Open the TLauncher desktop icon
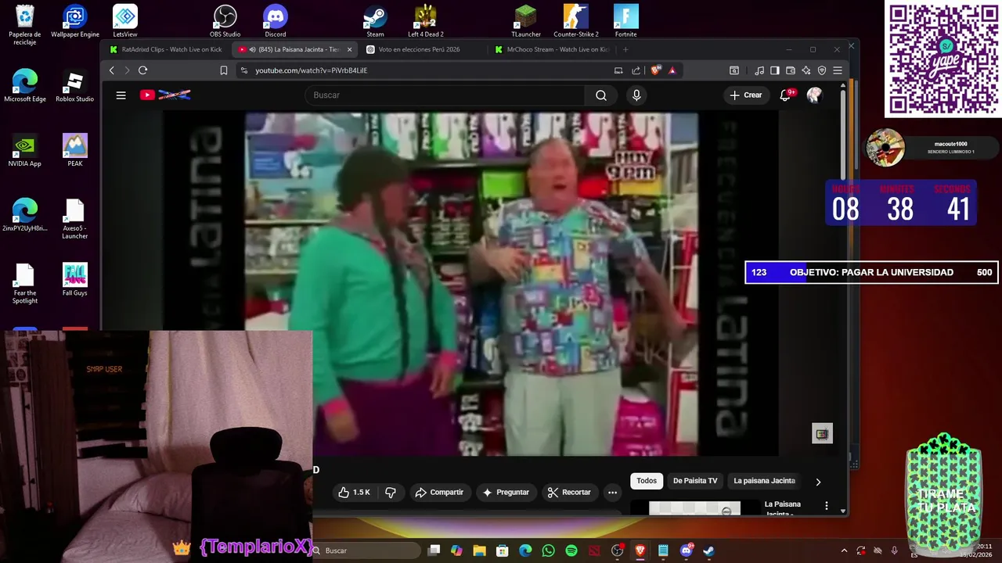This screenshot has width=1002, height=563. [526, 21]
